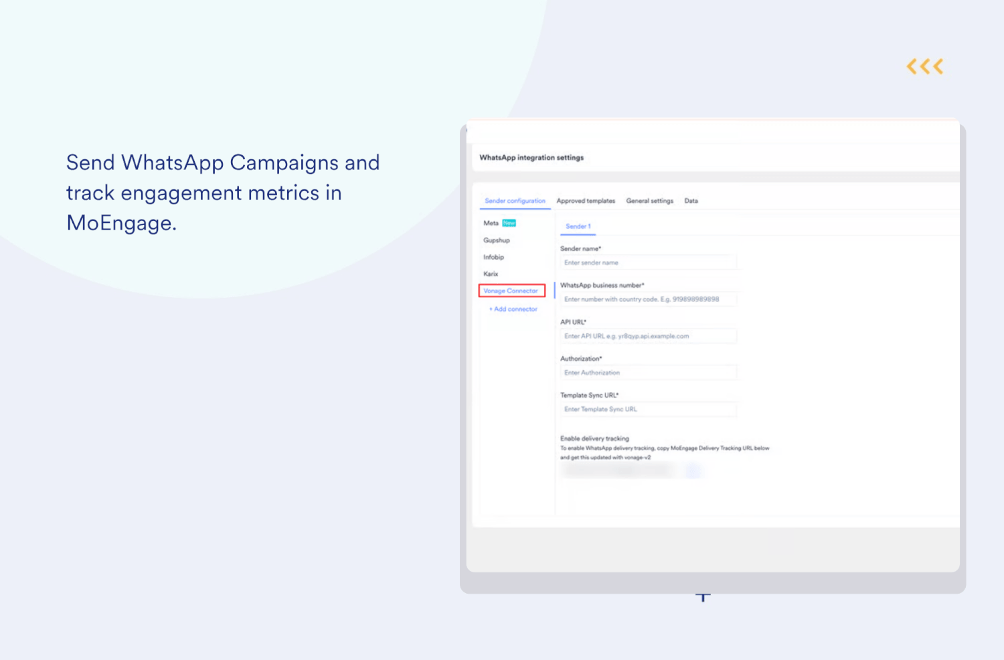Select the Sender 1 tab
The height and width of the screenshot is (660, 1004).
tap(578, 226)
